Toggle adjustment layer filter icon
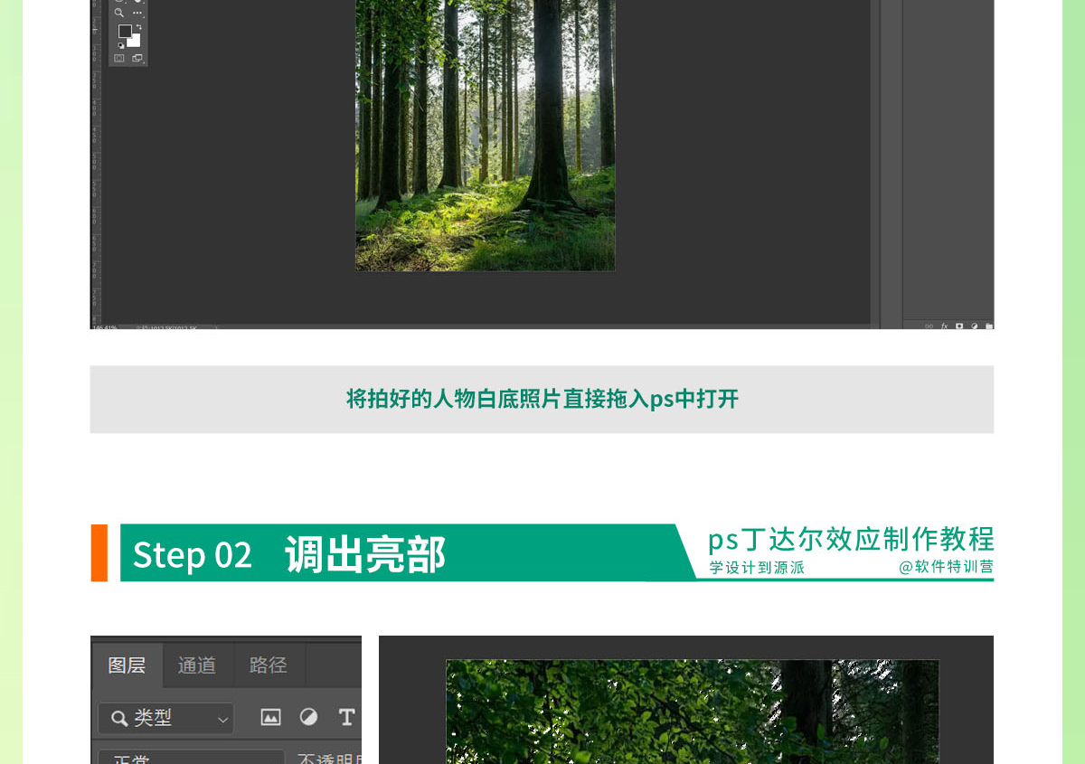Image resolution: width=1085 pixels, height=764 pixels. point(308,717)
